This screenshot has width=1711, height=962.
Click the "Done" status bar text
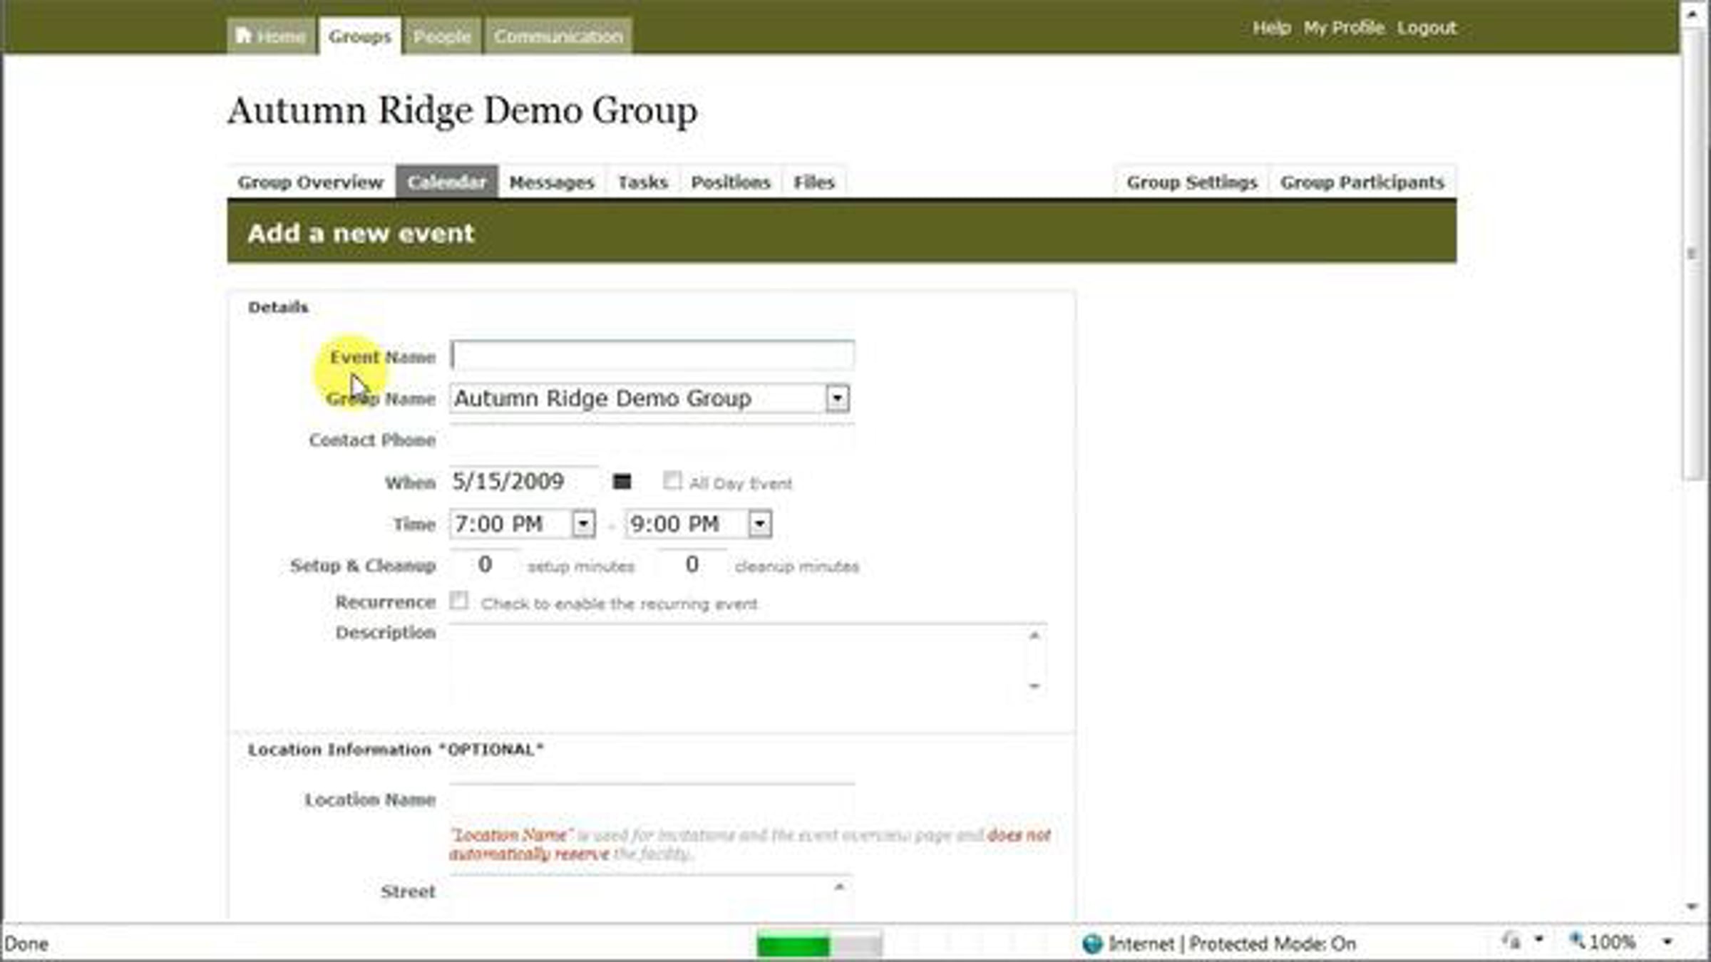pos(26,944)
